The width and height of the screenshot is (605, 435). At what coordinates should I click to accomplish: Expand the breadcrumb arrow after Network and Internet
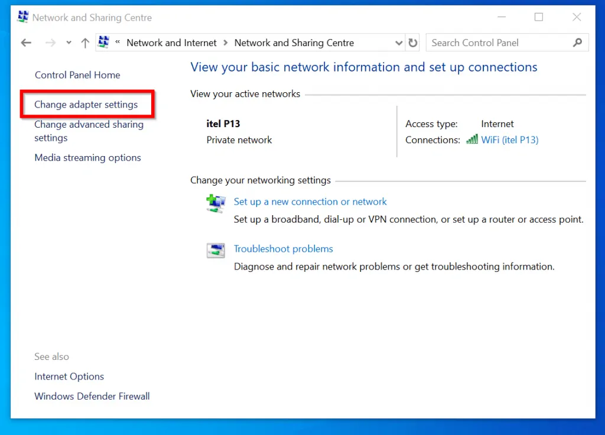tap(225, 43)
